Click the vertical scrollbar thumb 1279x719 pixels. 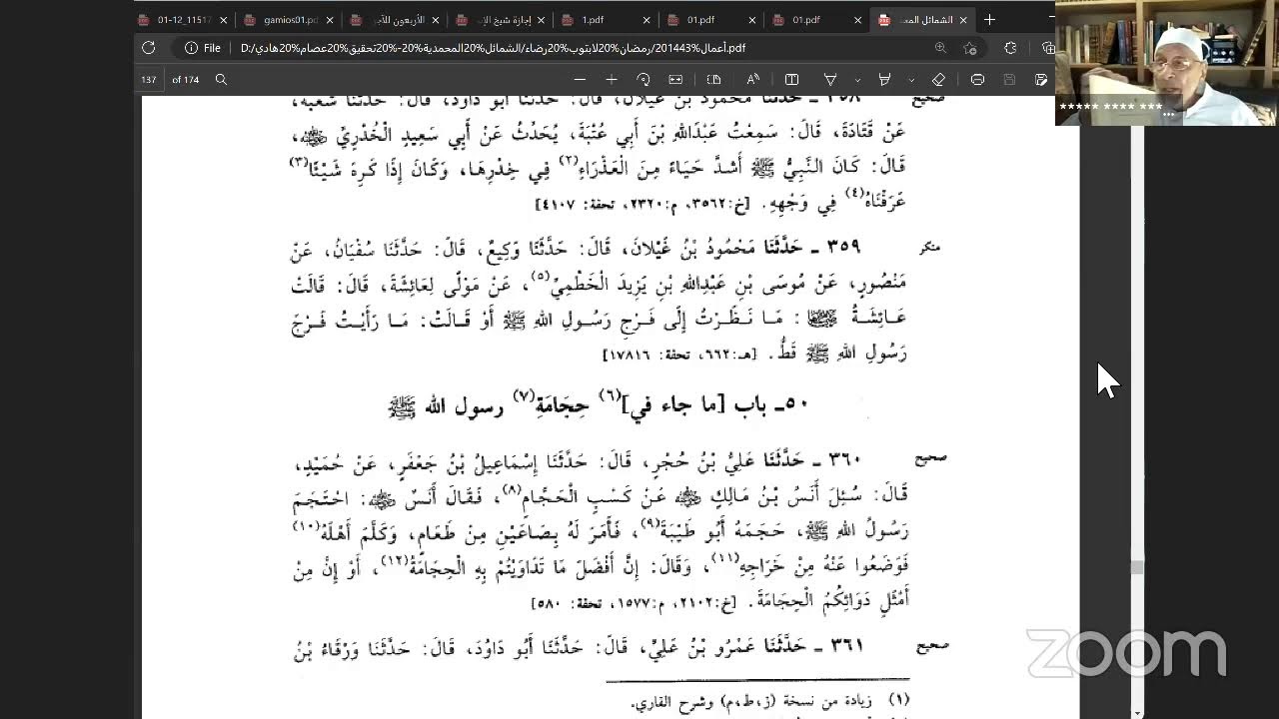pyautogui.click(x=1136, y=567)
